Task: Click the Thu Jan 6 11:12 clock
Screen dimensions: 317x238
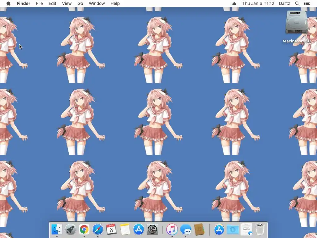Action: coord(258,3)
